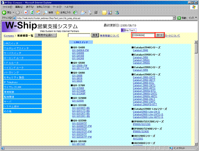Click the Stop icon with red X
This screenshot has height=151, width=199.
point(26,12)
